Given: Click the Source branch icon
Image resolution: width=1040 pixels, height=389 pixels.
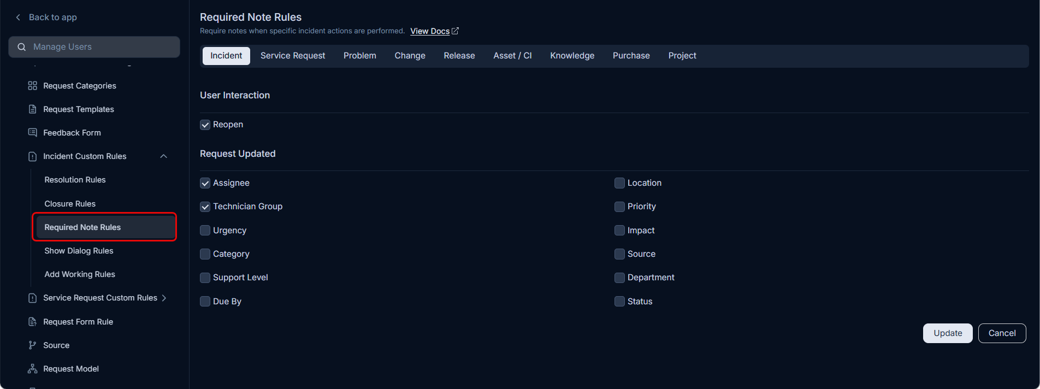Looking at the screenshot, I should point(33,345).
